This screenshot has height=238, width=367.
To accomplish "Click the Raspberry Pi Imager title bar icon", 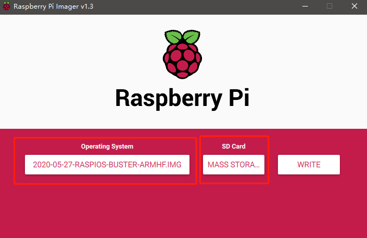I will coord(7,7).
